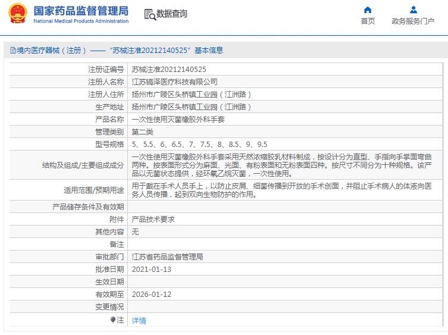The width and height of the screenshot is (448, 335).
Task: Click the lightbulb icon next to 注
Action: click(x=113, y=320)
